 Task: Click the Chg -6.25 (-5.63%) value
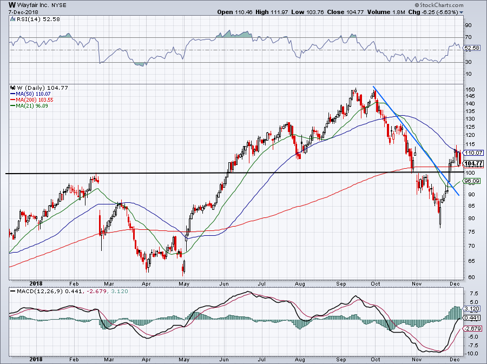[433, 12]
